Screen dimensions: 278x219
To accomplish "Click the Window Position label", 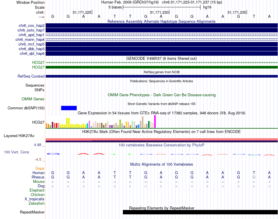I will point(30,2).
